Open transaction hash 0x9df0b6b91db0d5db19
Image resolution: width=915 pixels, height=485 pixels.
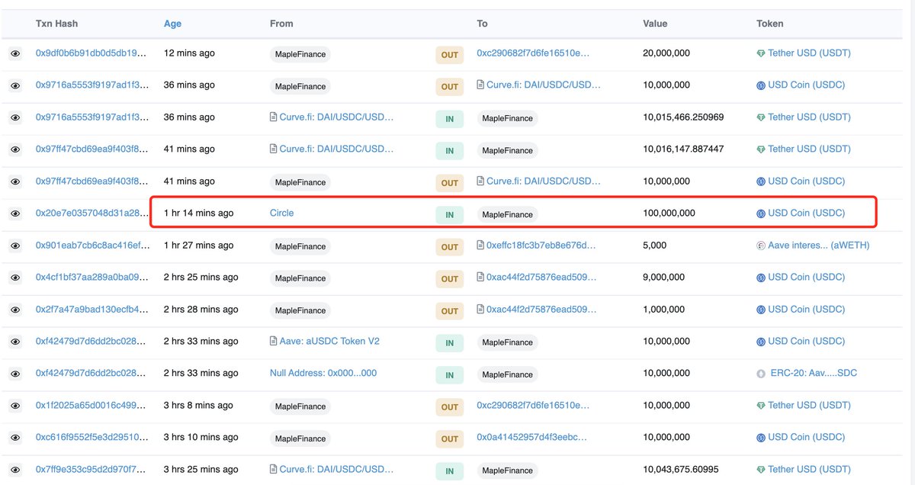(x=92, y=53)
